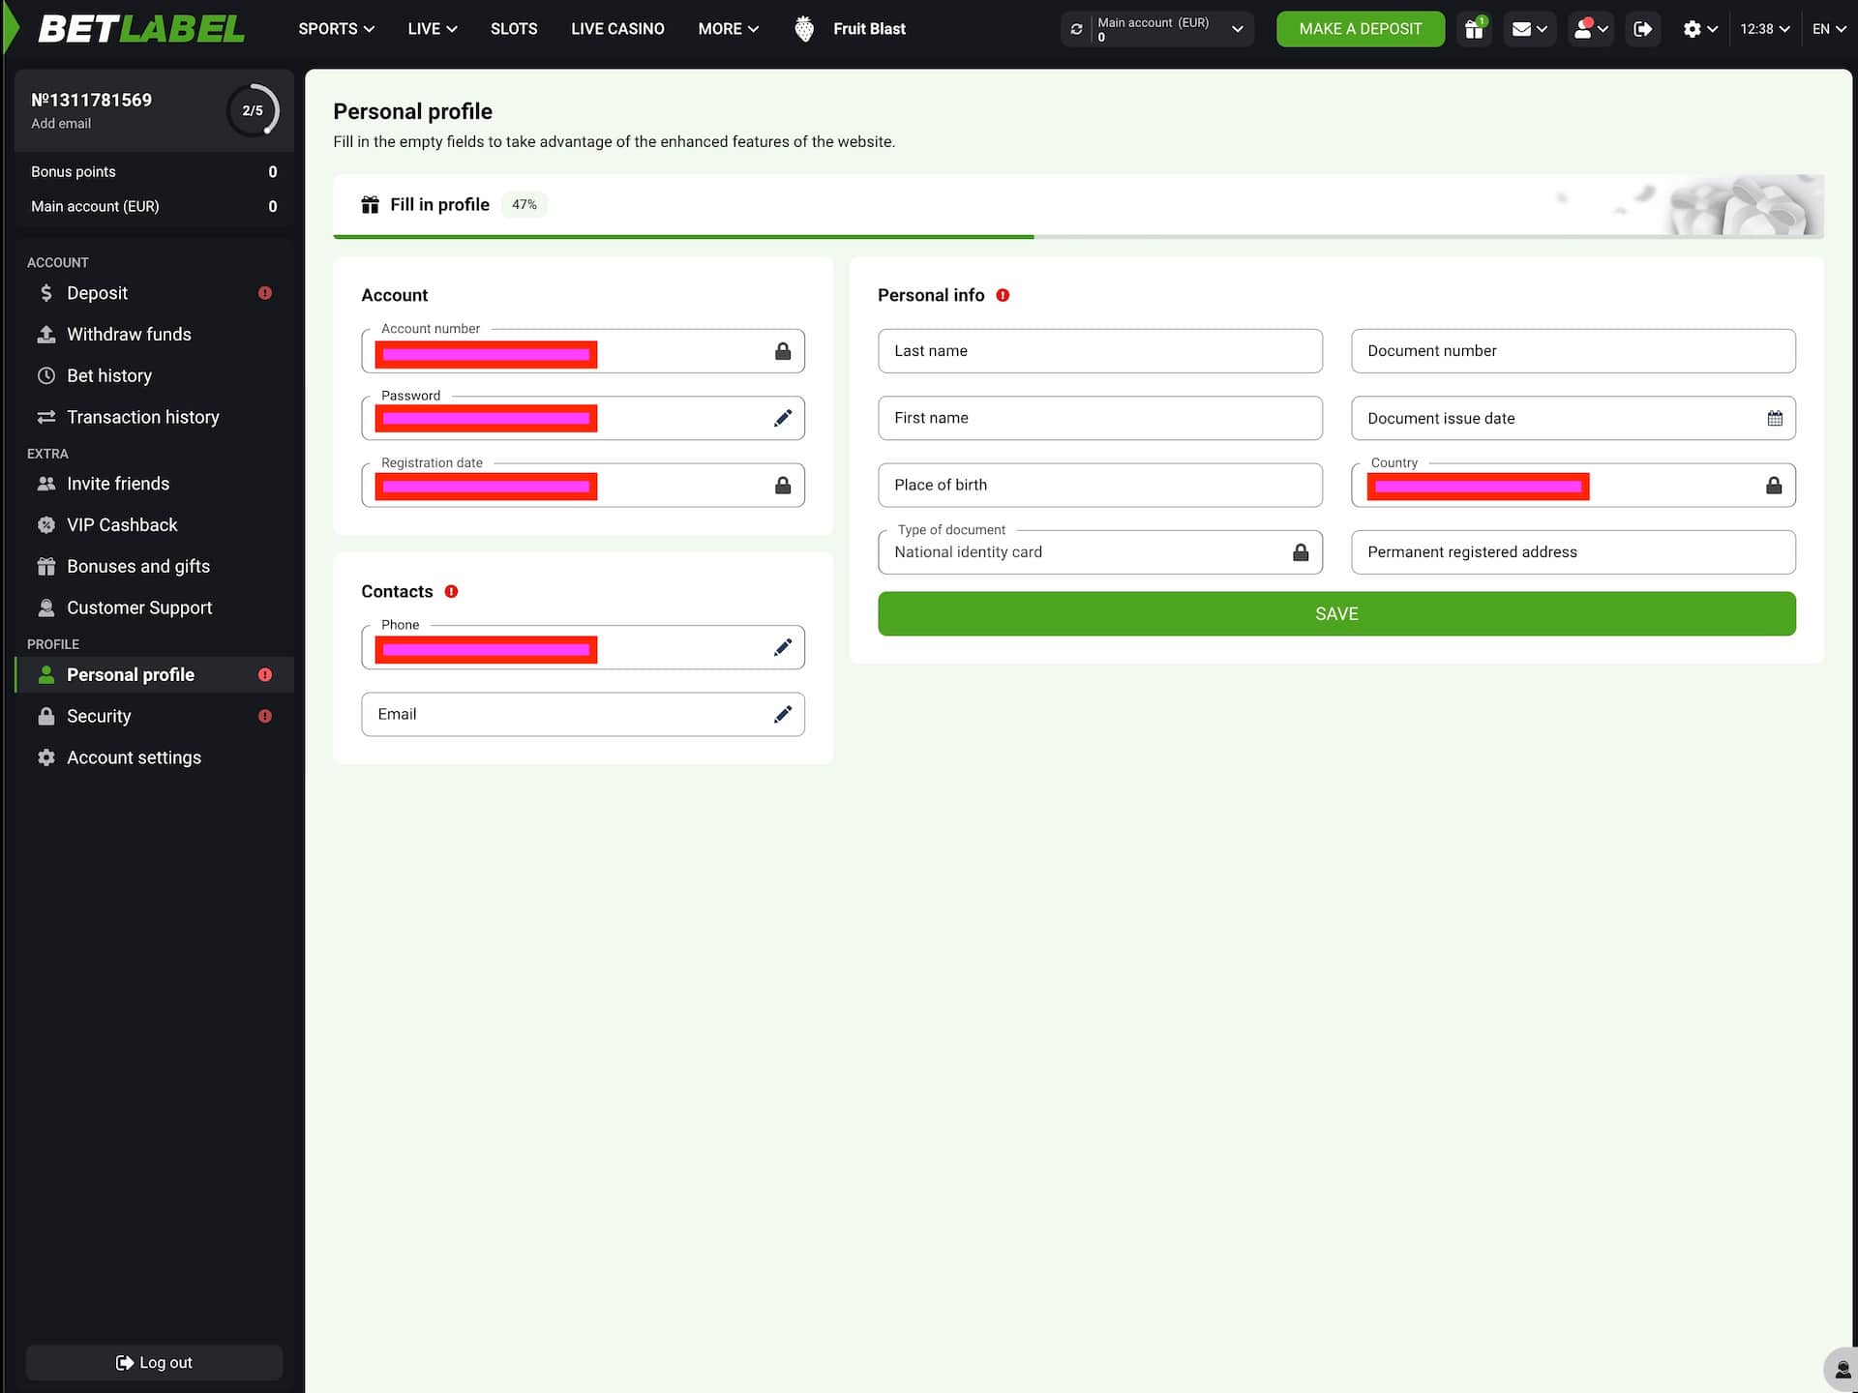This screenshot has width=1858, height=1393.
Task: Click the gift bonuses icon in header
Action: coord(1474,29)
